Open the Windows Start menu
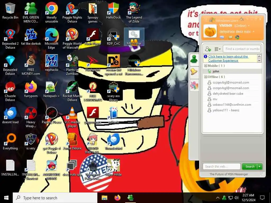 6,198
